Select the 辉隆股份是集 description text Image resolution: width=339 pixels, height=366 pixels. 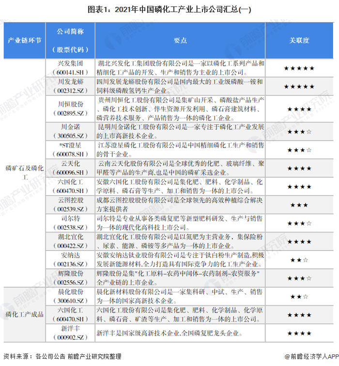pyautogui.click(x=178, y=278)
